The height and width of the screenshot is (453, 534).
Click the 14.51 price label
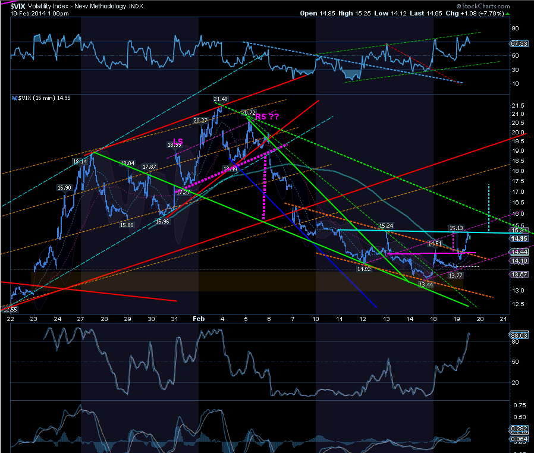coord(435,243)
